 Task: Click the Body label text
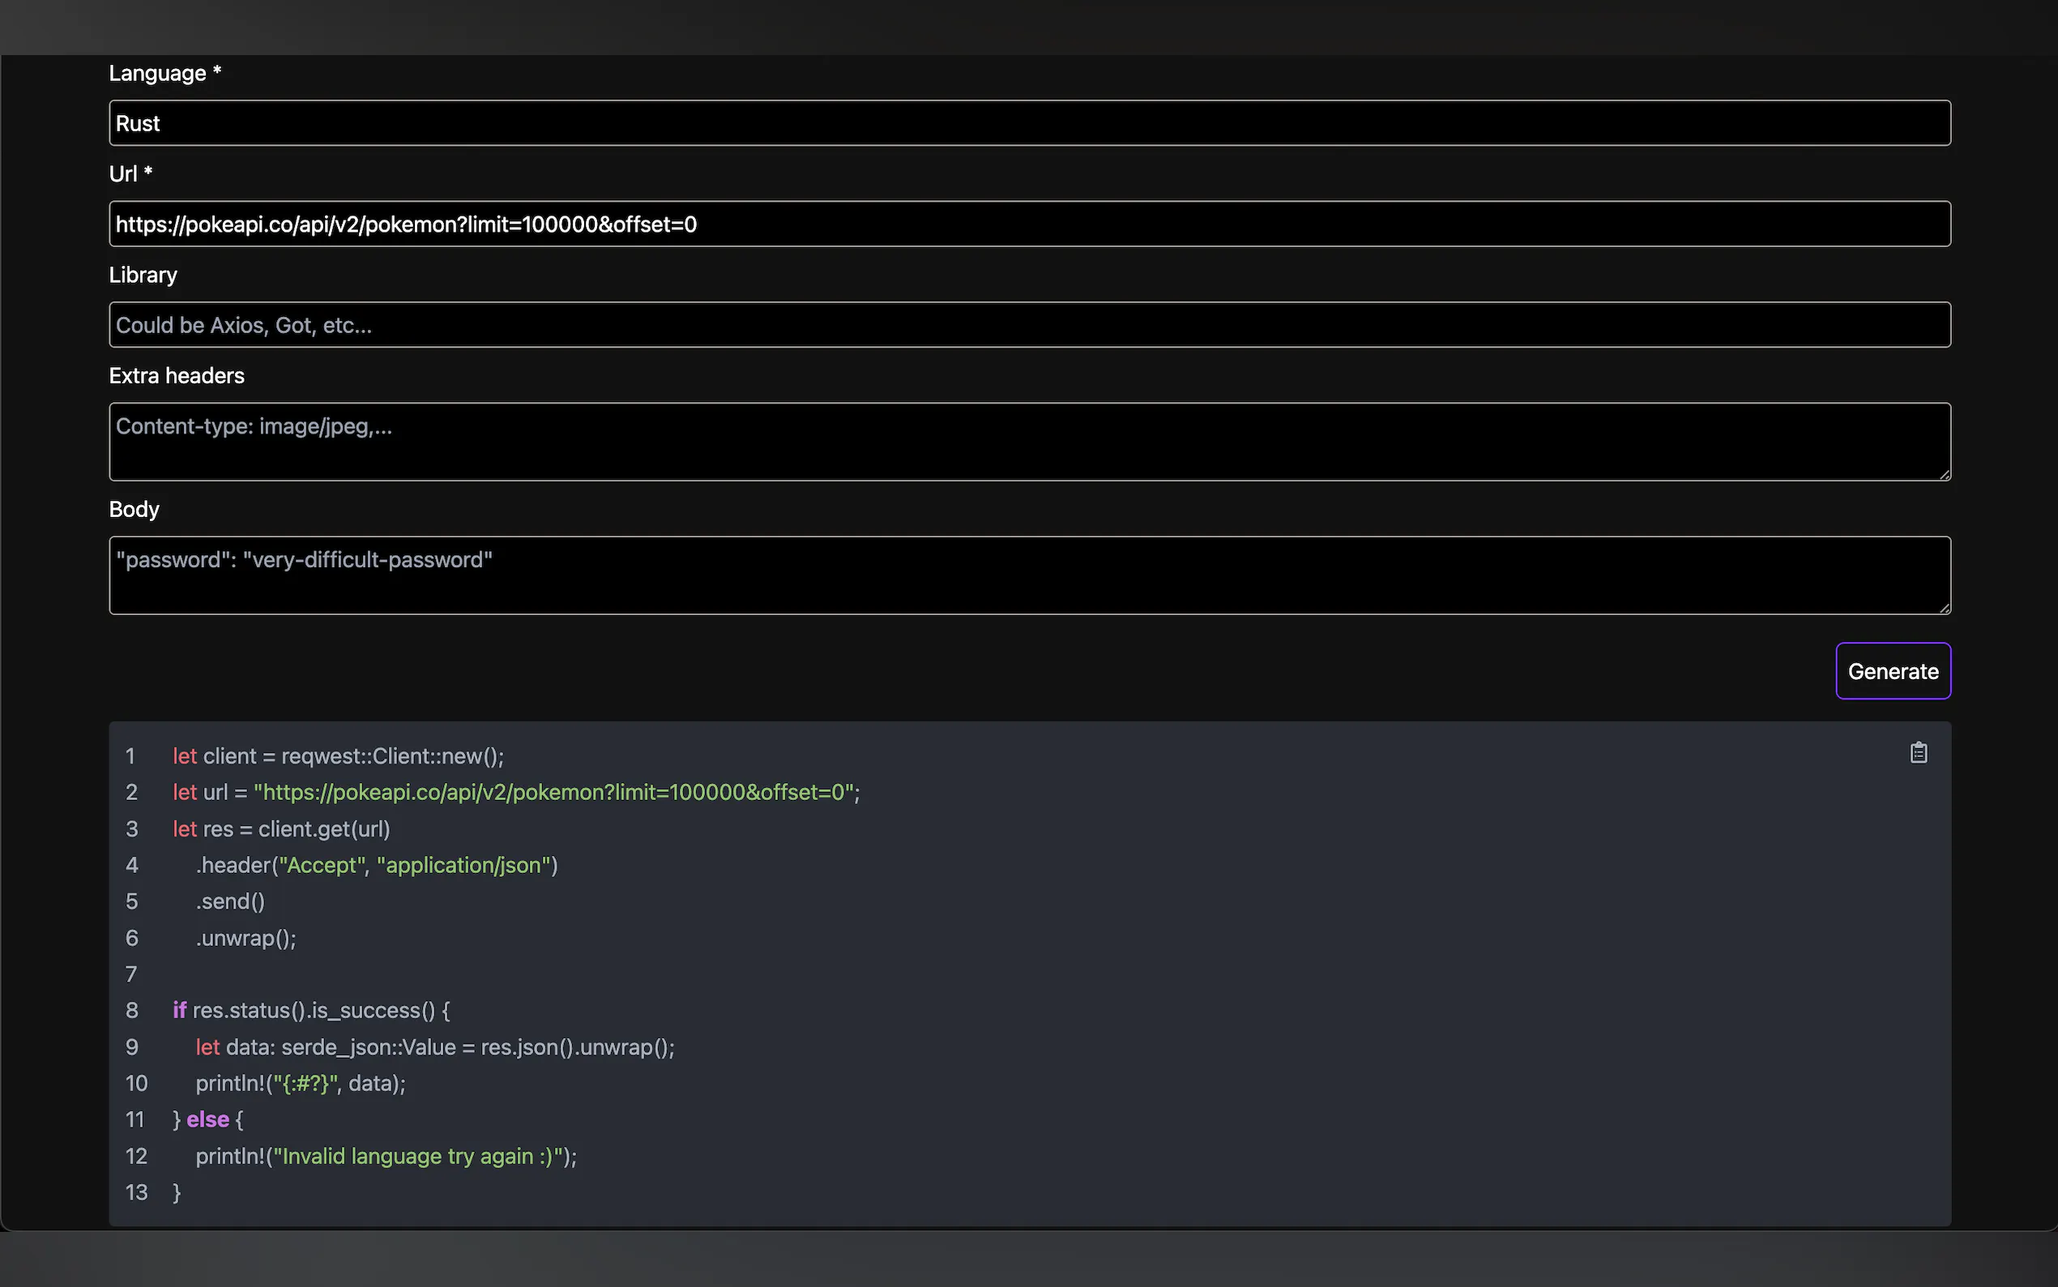(134, 509)
